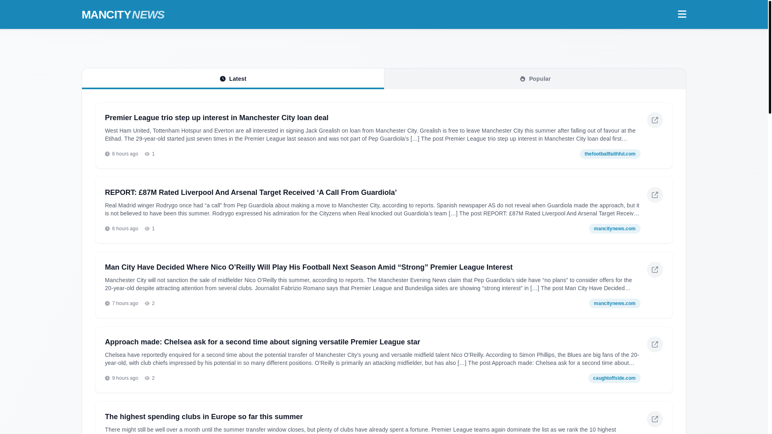The height and width of the screenshot is (434, 772).
Task: Click the clock icon beside '9 hours ago'
Action: pyautogui.click(x=107, y=378)
